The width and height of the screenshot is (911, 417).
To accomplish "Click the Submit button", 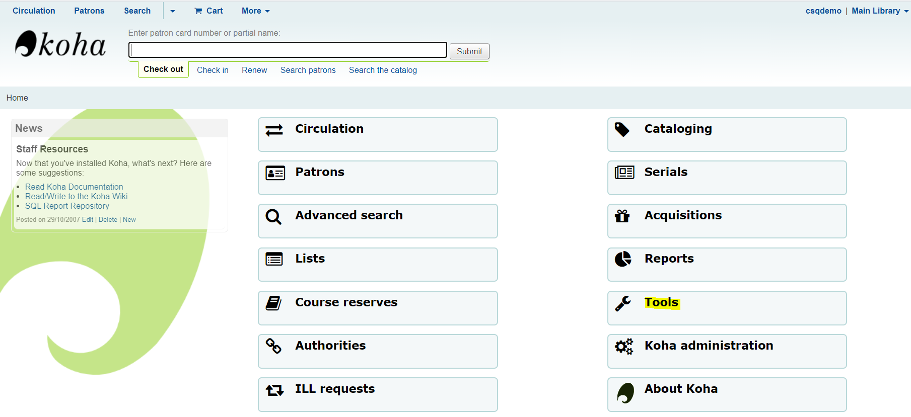I will 469,51.
